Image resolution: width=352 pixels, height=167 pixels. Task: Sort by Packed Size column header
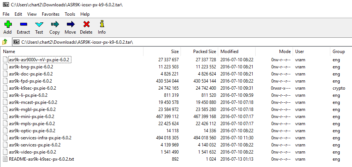coord(204,52)
